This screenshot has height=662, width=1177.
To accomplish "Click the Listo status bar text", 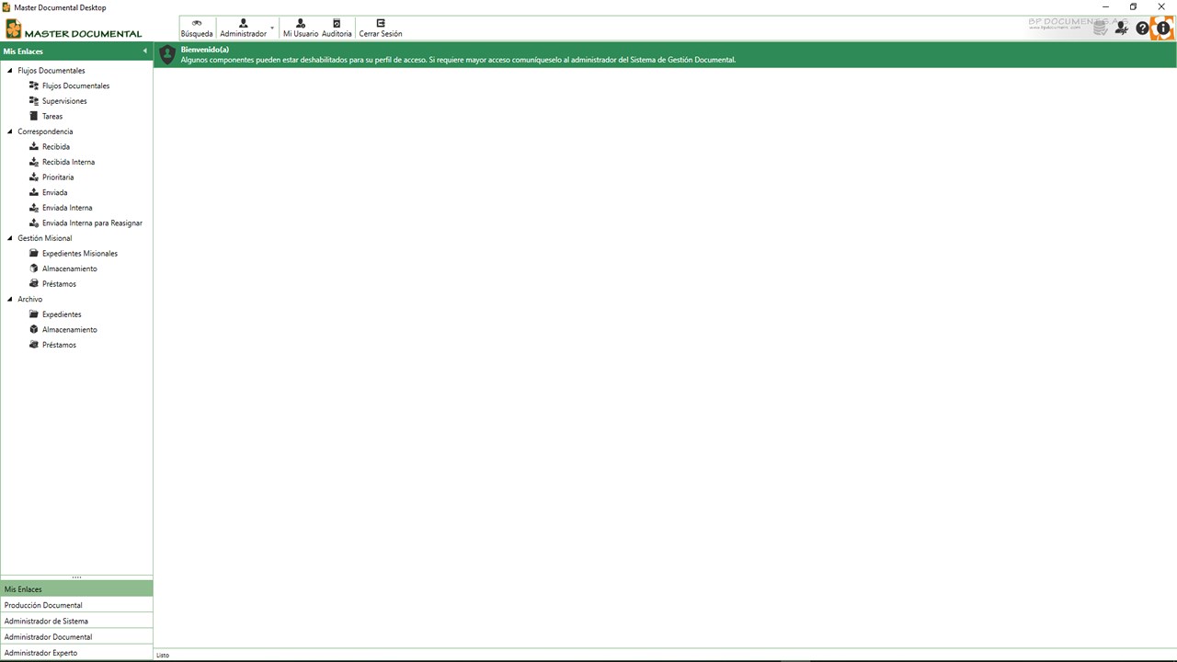I will click(x=163, y=656).
